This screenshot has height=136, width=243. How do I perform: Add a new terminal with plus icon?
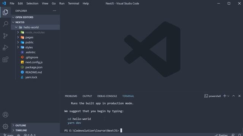tap(224, 96)
